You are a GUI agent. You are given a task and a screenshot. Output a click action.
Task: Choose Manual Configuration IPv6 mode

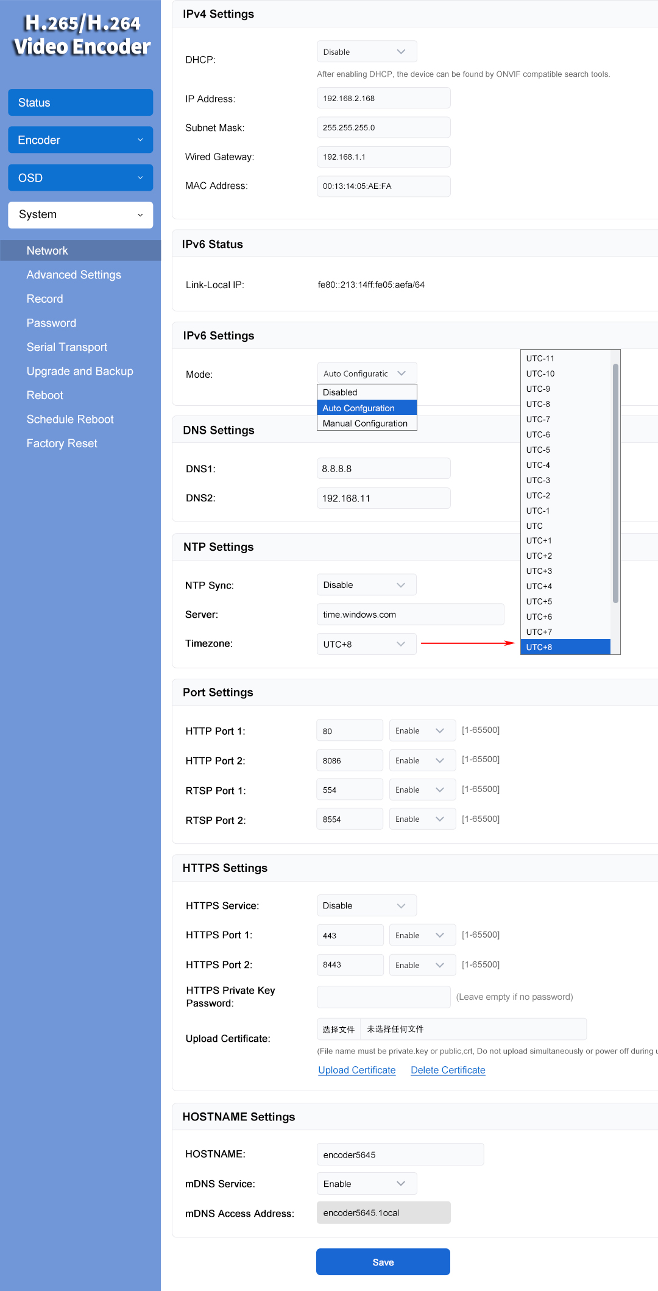click(x=367, y=423)
